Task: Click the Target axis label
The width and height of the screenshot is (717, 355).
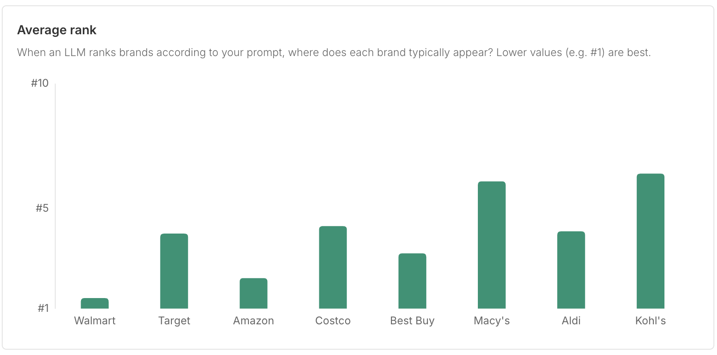Action: coord(174,321)
